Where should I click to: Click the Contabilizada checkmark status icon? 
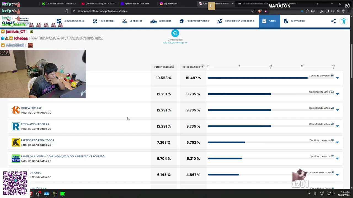click(175, 33)
